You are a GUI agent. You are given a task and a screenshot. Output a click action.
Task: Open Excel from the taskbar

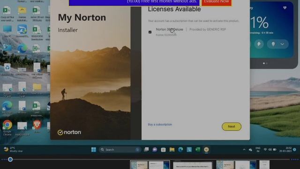[x=198, y=150]
